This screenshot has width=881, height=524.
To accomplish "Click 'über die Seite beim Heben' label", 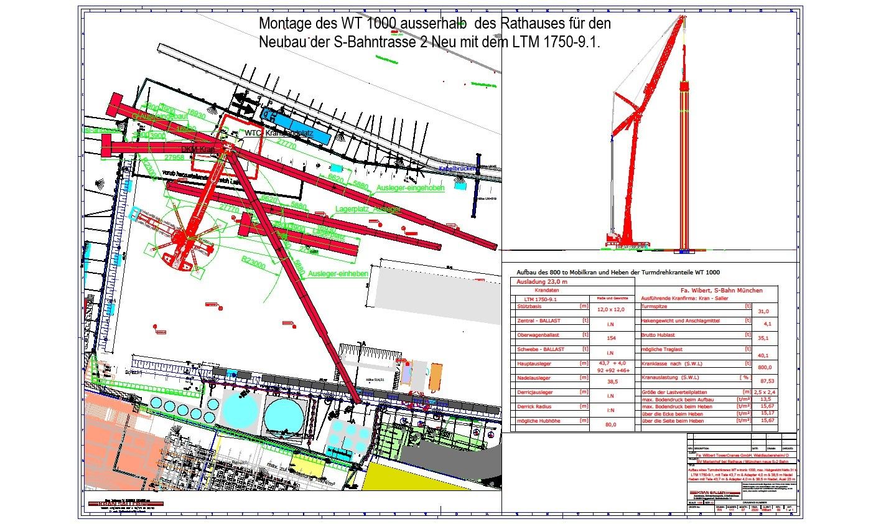I will (673, 421).
